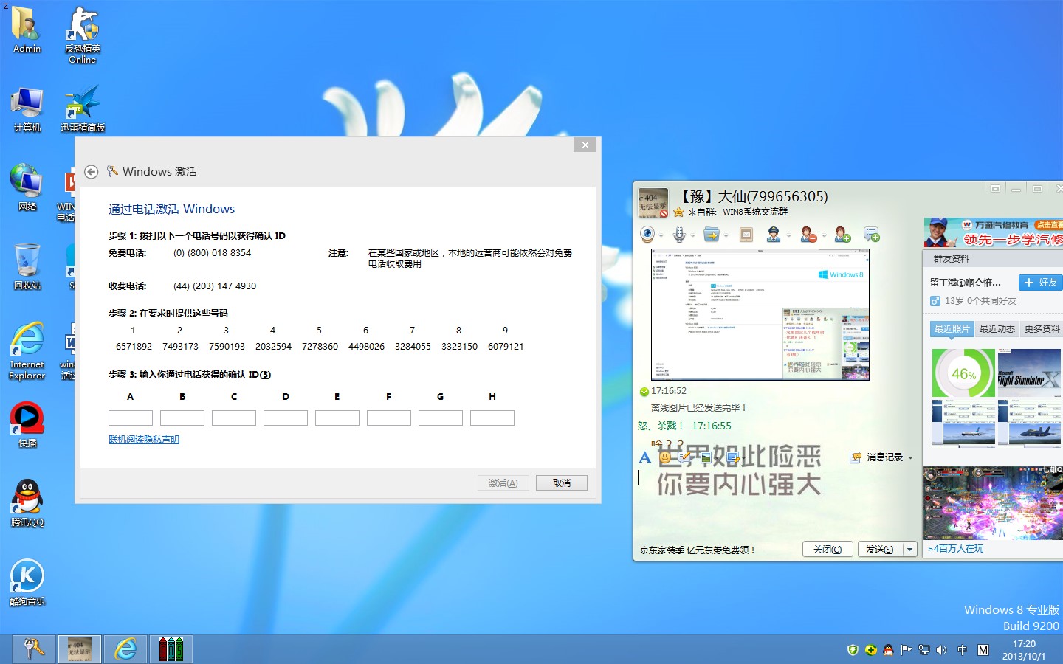
Task: Open the Counter-Strike Online desktop shortcut
Action: click(83, 35)
